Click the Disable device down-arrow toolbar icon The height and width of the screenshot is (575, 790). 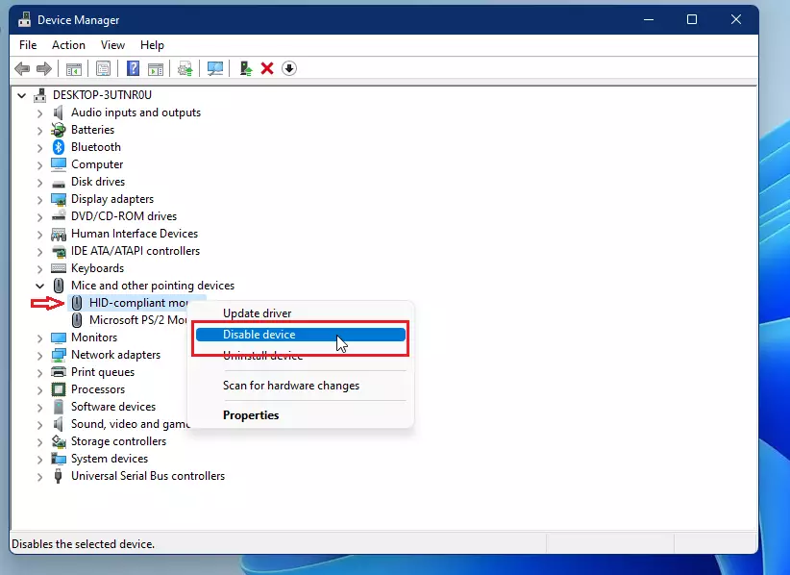tap(289, 68)
